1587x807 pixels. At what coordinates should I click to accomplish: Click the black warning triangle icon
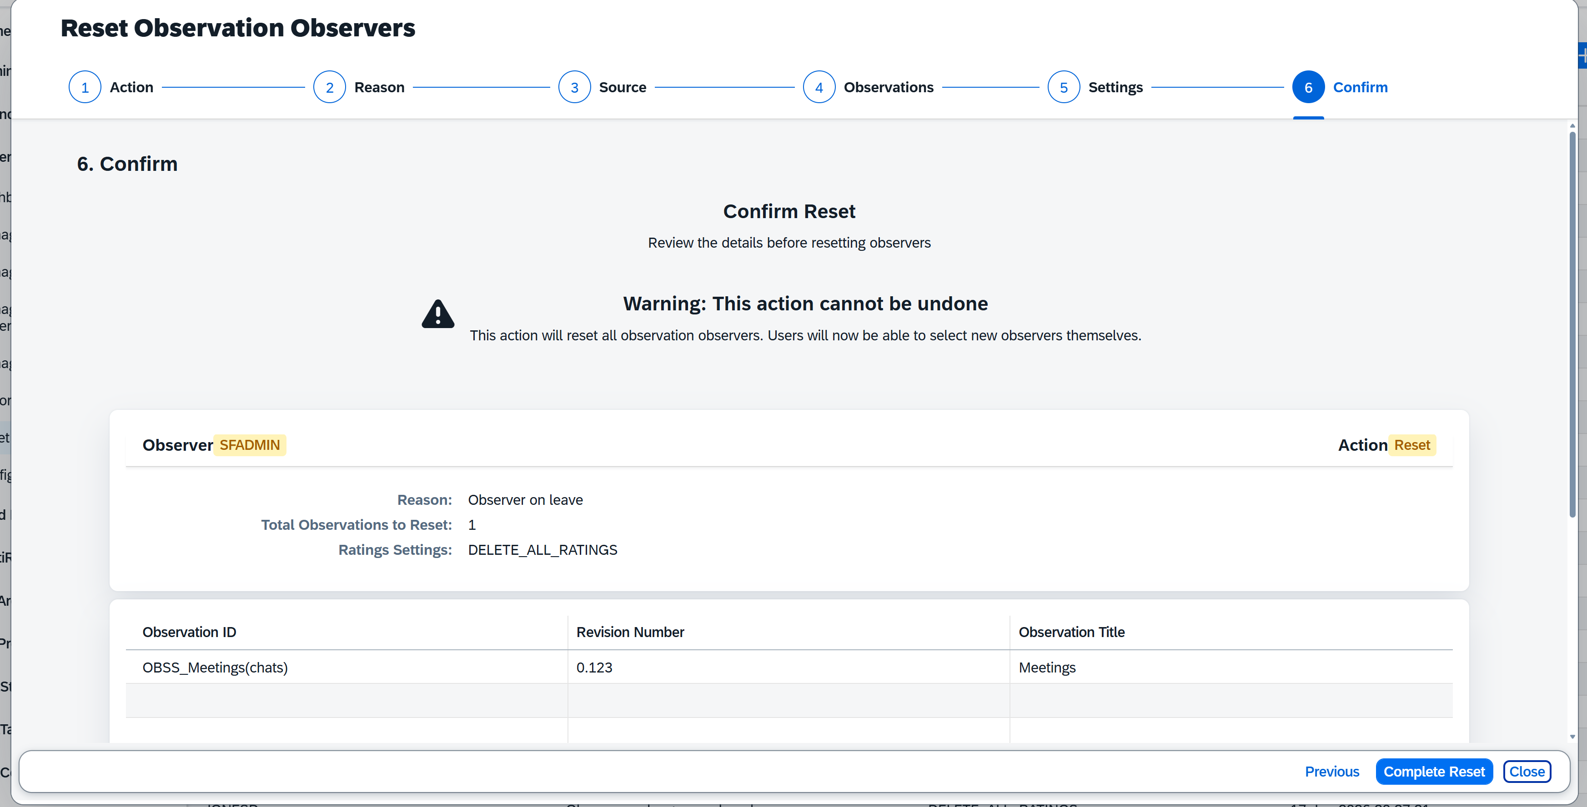[438, 314]
